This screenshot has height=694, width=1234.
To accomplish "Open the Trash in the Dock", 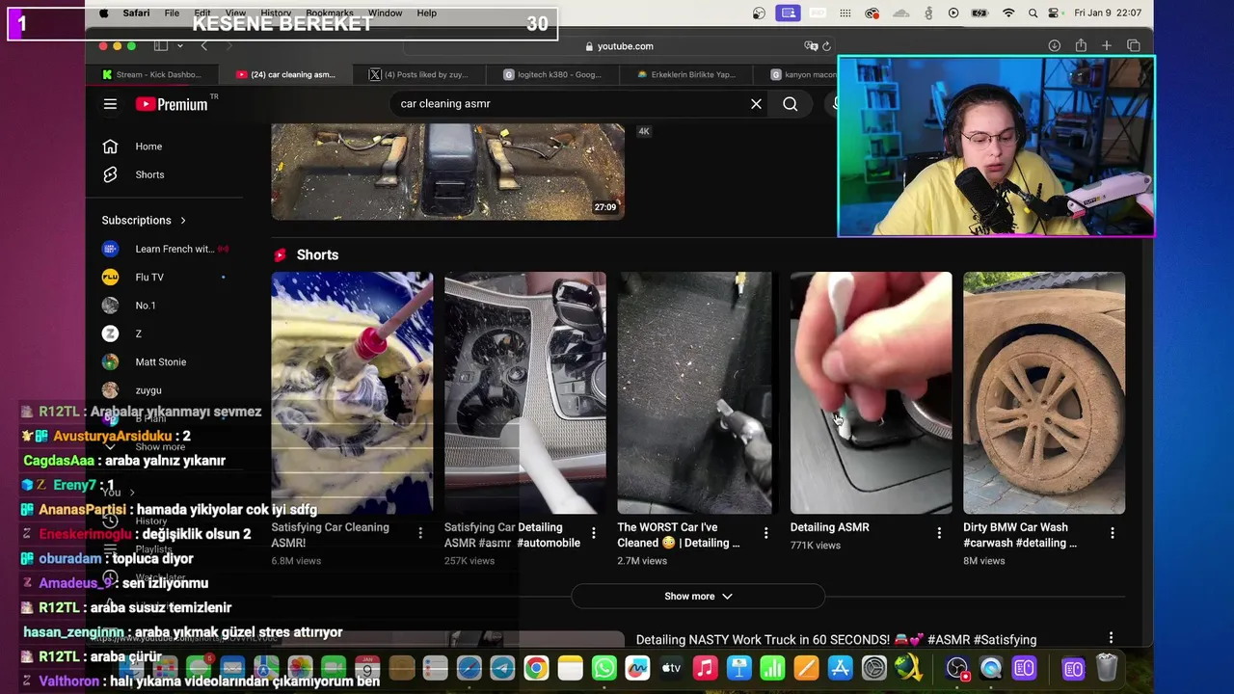I will click(x=1107, y=668).
